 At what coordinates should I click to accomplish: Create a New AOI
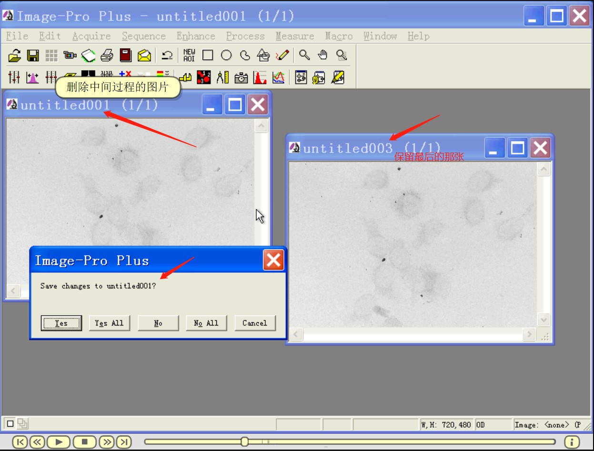[x=188, y=55]
